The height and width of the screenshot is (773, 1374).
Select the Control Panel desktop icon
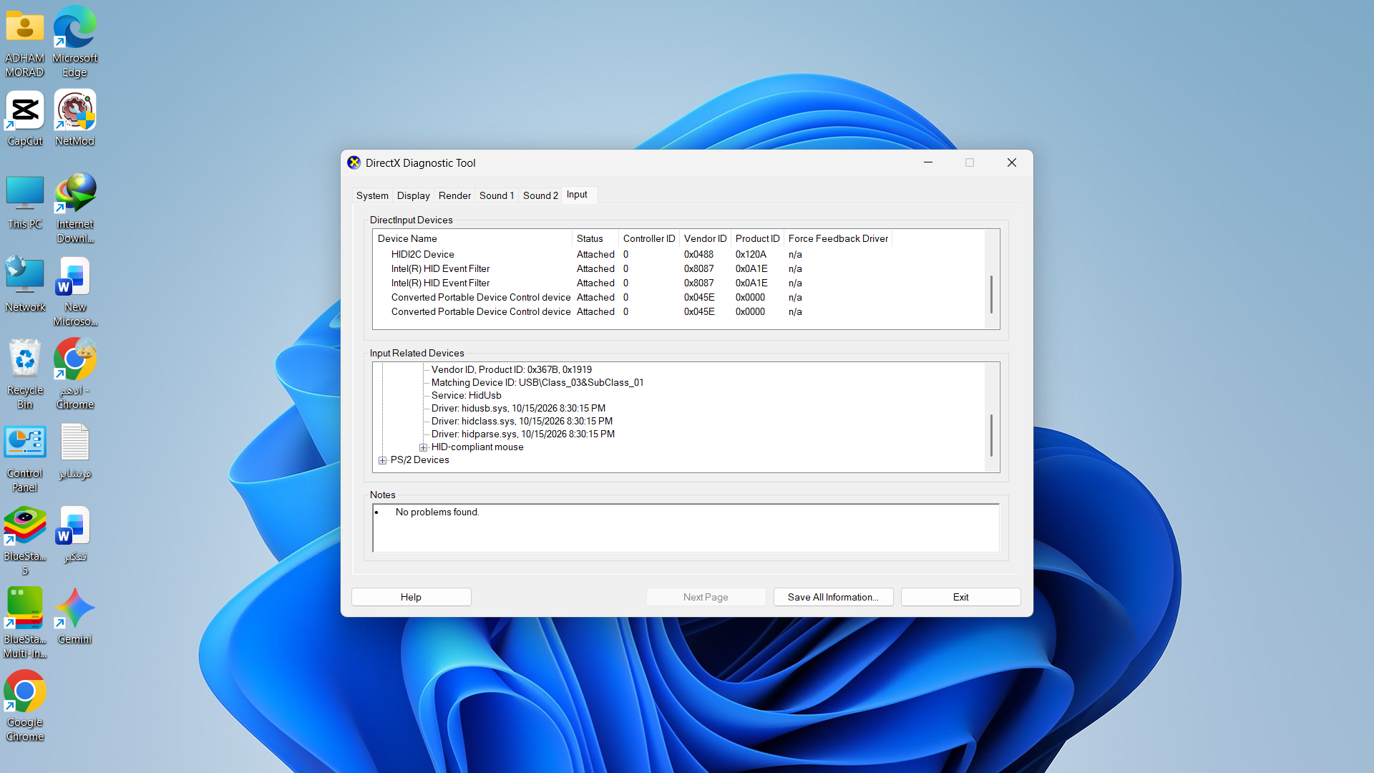(x=25, y=457)
